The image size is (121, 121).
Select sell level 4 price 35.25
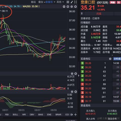click(88, 67)
